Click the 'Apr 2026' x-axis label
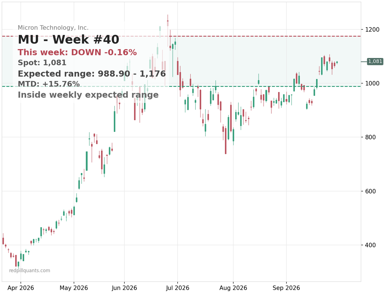Image resolution: width=384 pixels, height=293 pixels. click(21, 288)
